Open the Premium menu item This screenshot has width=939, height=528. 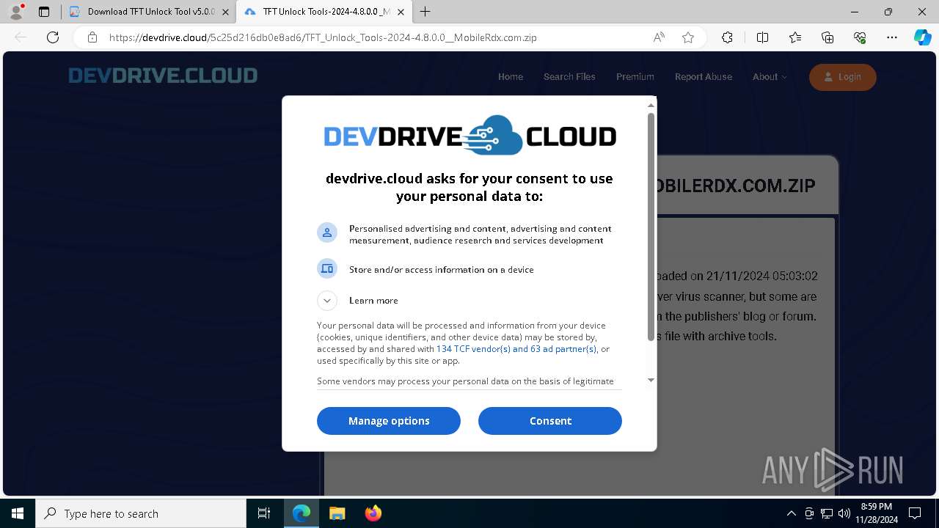point(635,76)
